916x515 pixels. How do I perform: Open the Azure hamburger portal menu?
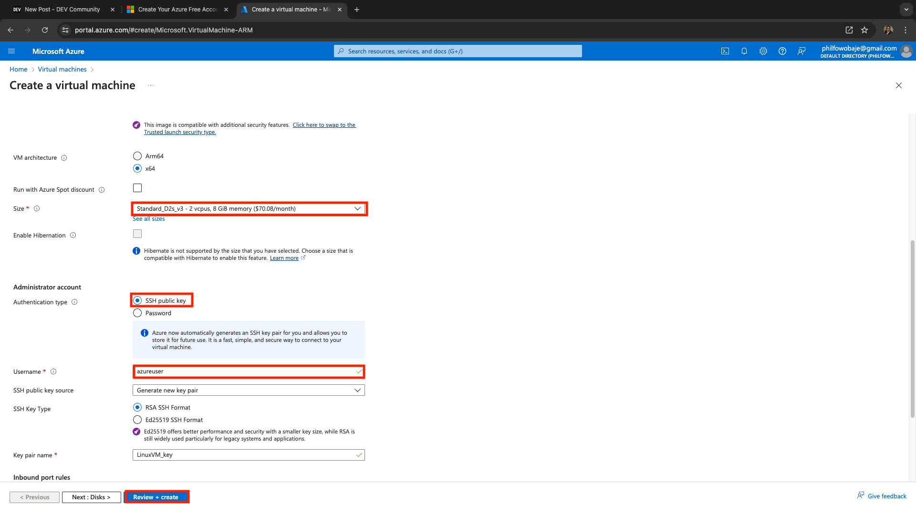[11, 51]
